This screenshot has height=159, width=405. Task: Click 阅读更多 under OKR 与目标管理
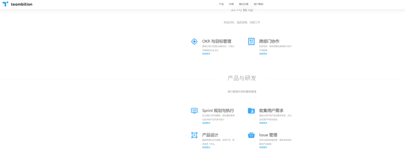(x=206, y=54)
